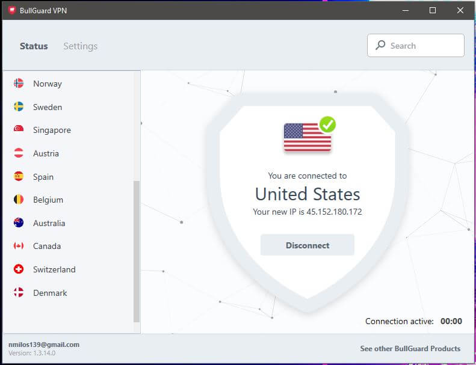Click the Spain flag icon

pyautogui.click(x=19, y=176)
